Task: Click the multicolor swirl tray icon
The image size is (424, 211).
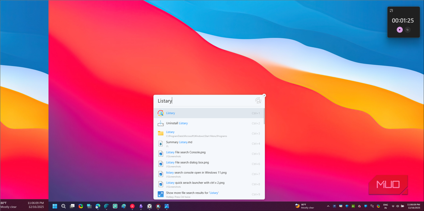Action: click(x=378, y=206)
